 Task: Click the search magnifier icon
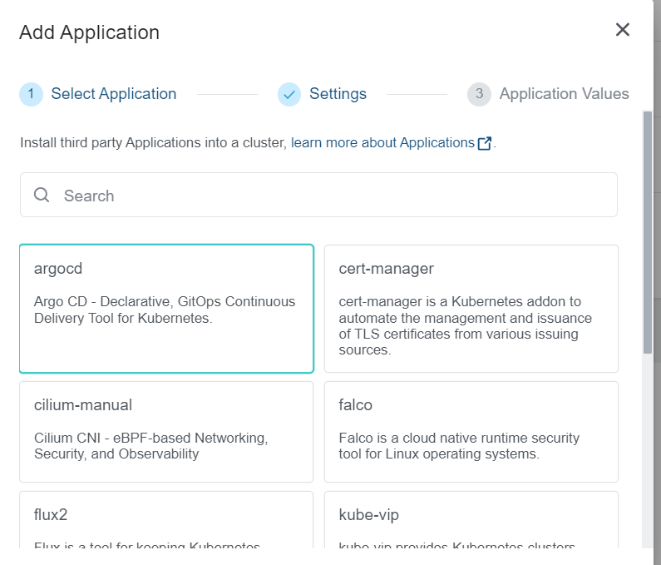click(x=42, y=195)
